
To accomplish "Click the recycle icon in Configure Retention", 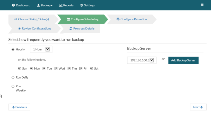I will tap(118, 19).
